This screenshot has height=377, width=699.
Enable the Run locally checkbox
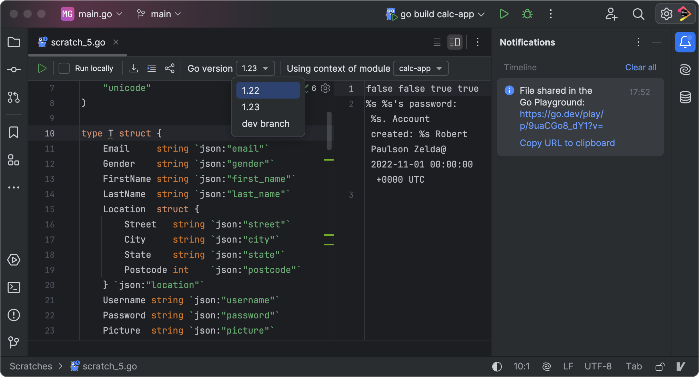pyautogui.click(x=64, y=68)
